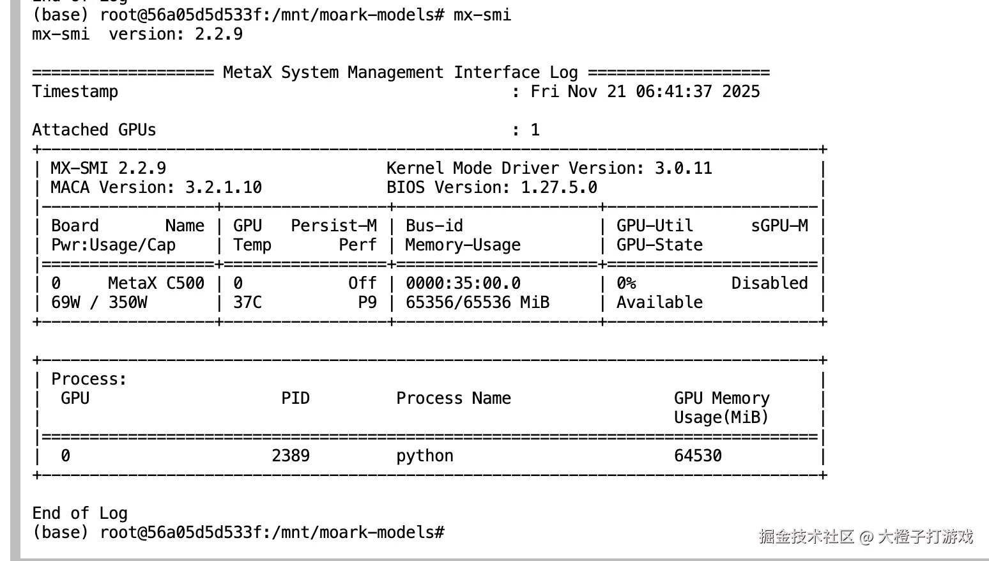This screenshot has width=989, height=561.
Task: Click the final shell prompt line
Action: pos(238,532)
